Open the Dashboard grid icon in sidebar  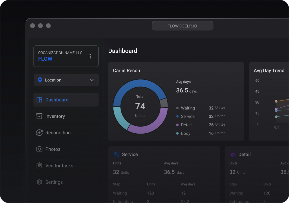(x=39, y=100)
